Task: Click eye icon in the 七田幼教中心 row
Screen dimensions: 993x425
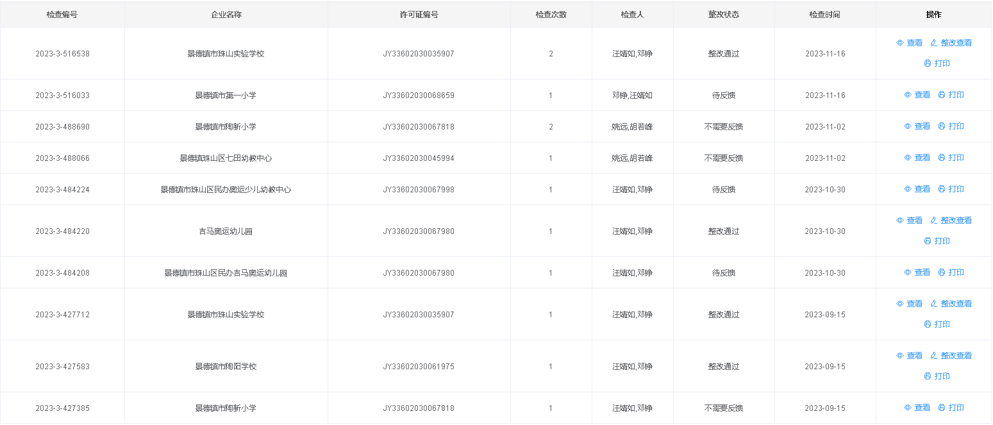Action: [908, 158]
